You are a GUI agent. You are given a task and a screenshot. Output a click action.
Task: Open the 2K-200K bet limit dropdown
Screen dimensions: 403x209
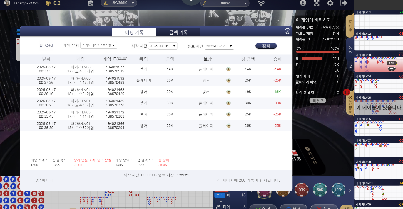(119, 3)
